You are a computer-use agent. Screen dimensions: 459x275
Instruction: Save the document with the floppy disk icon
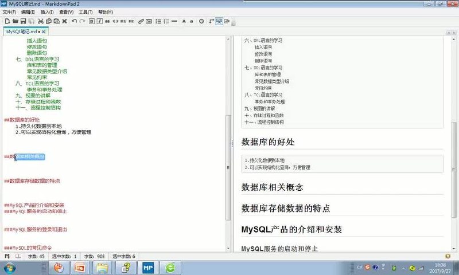[23, 21]
